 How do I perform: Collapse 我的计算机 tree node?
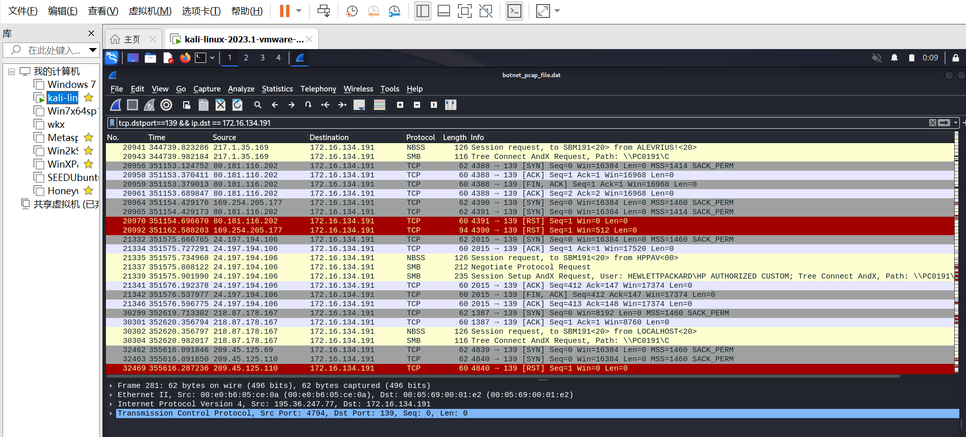pos(11,72)
